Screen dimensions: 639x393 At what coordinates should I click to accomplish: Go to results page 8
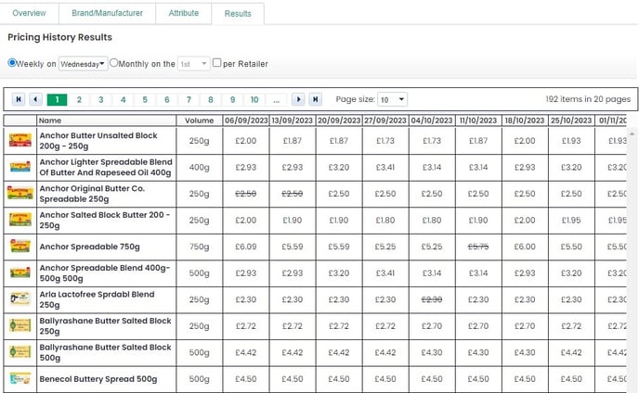pyautogui.click(x=211, y=99)
